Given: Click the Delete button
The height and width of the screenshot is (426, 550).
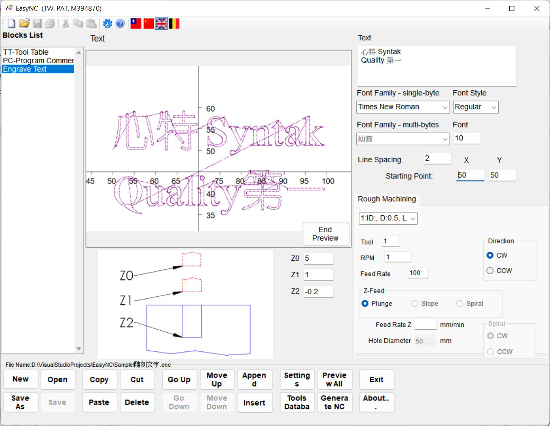Looking at the screenshot, I should click(x=137, y=402).
